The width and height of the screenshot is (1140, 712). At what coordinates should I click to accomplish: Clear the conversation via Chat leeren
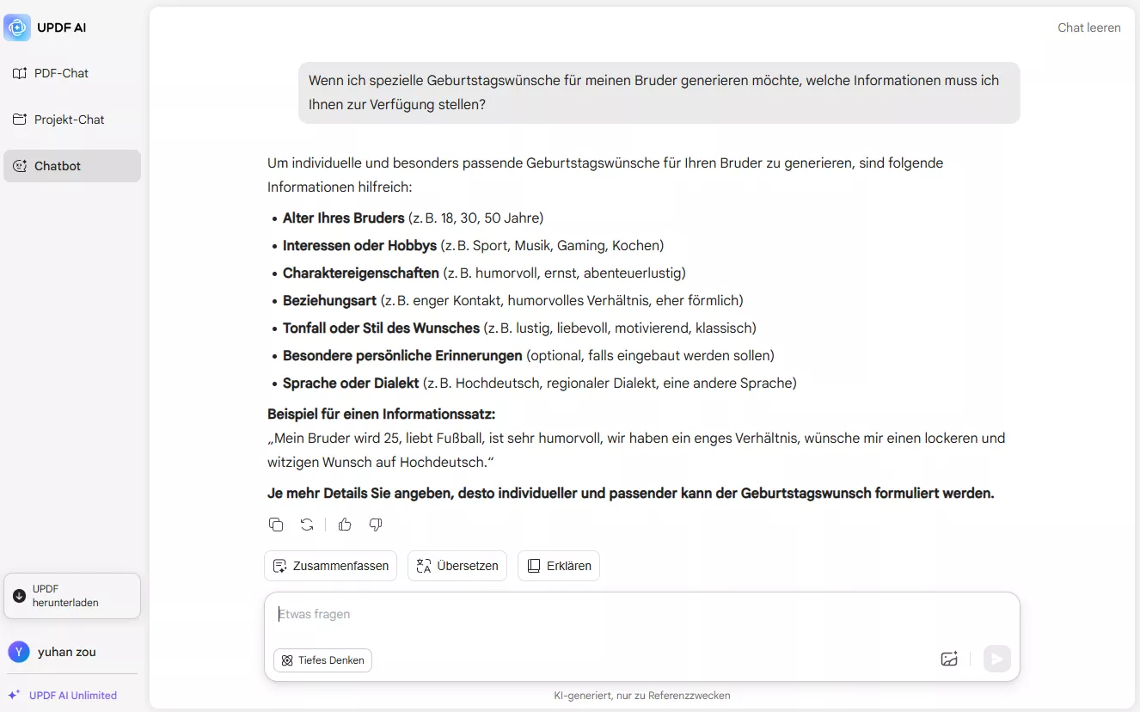pyautogui.click(x=1088, y=27)
